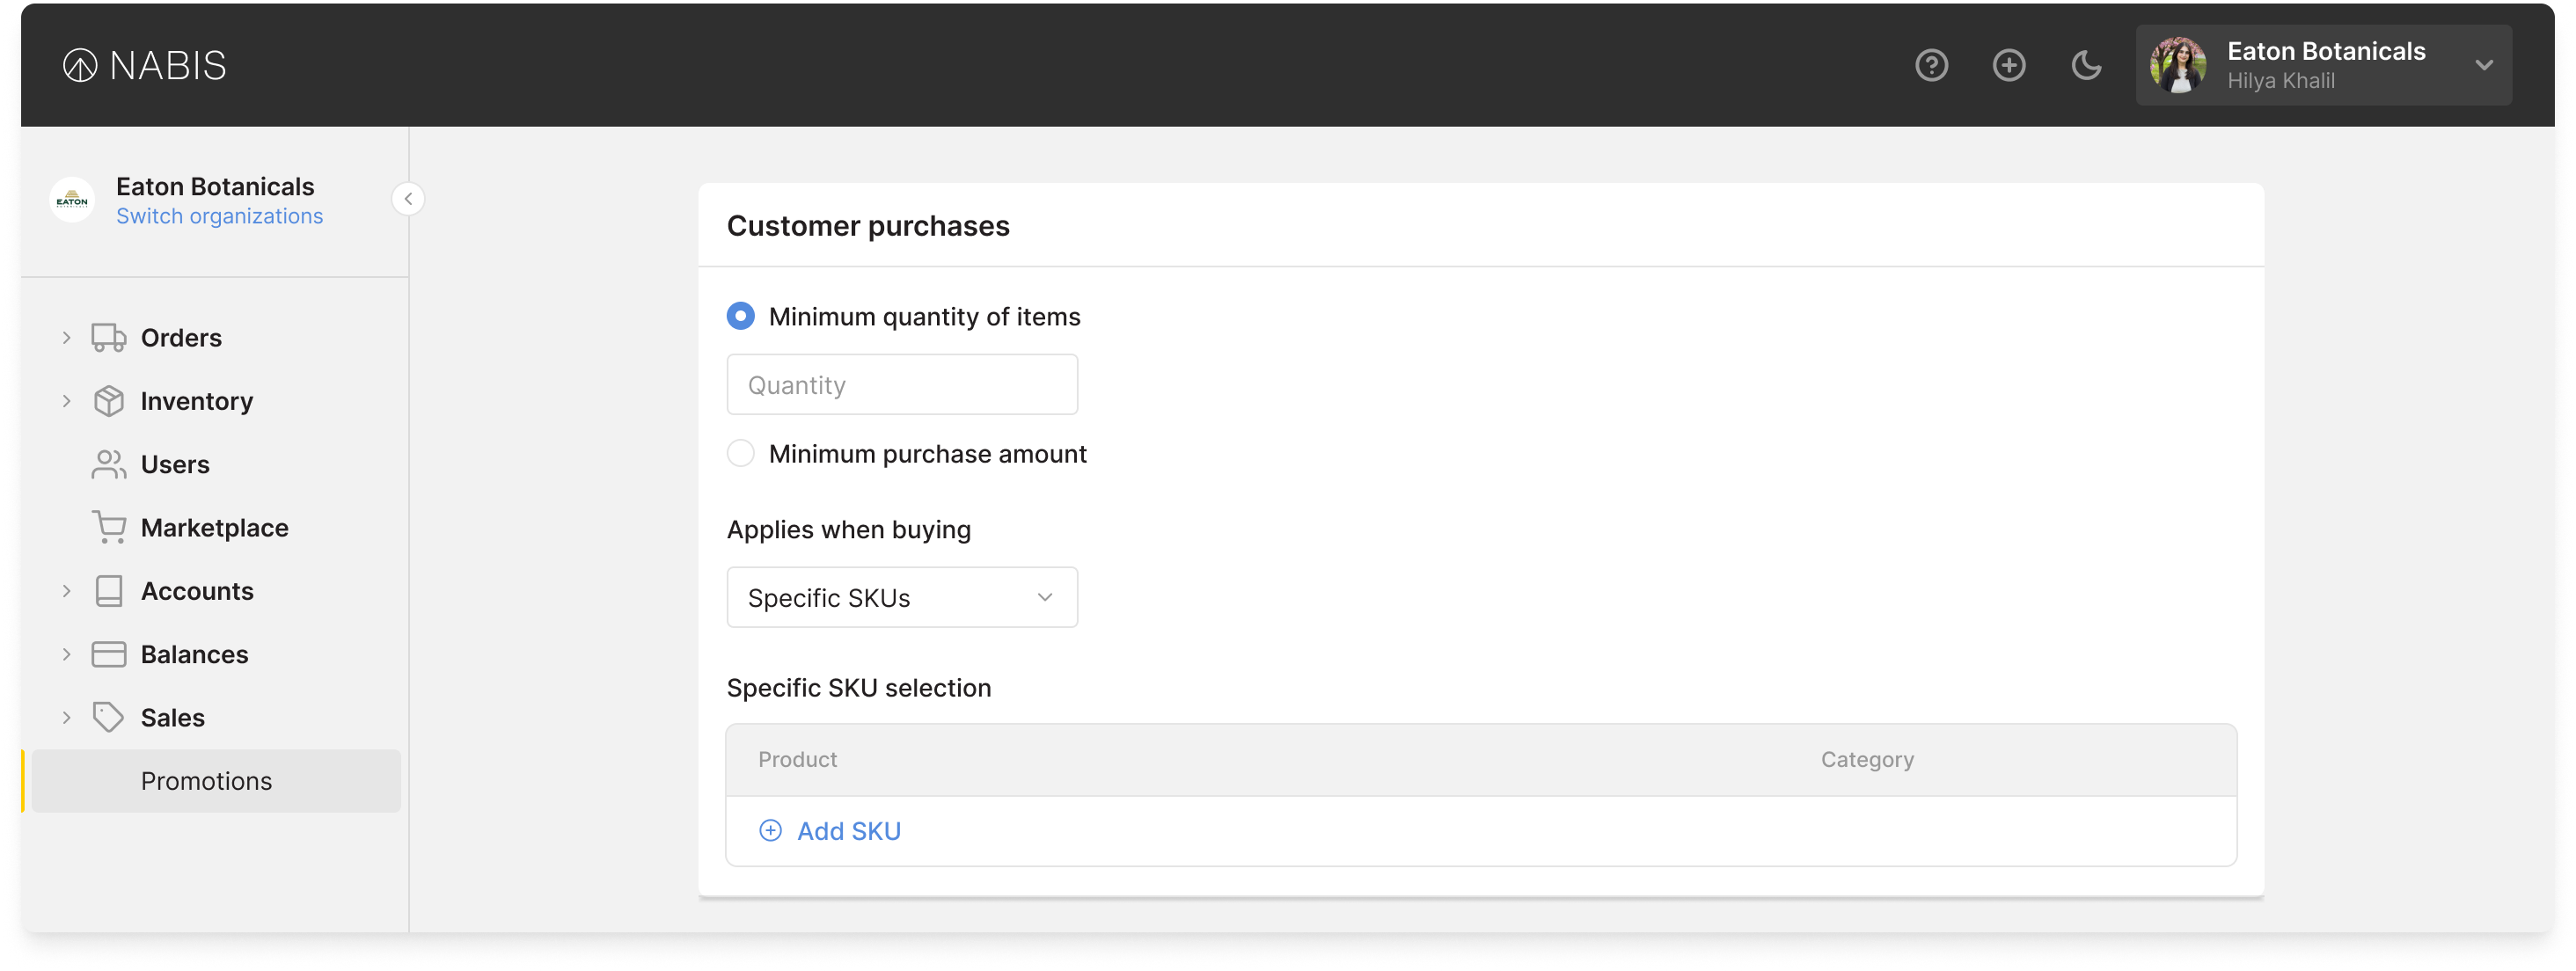Go to the Promotions page
Viewport: 2576px width, 971px height.
pos(207,781)
